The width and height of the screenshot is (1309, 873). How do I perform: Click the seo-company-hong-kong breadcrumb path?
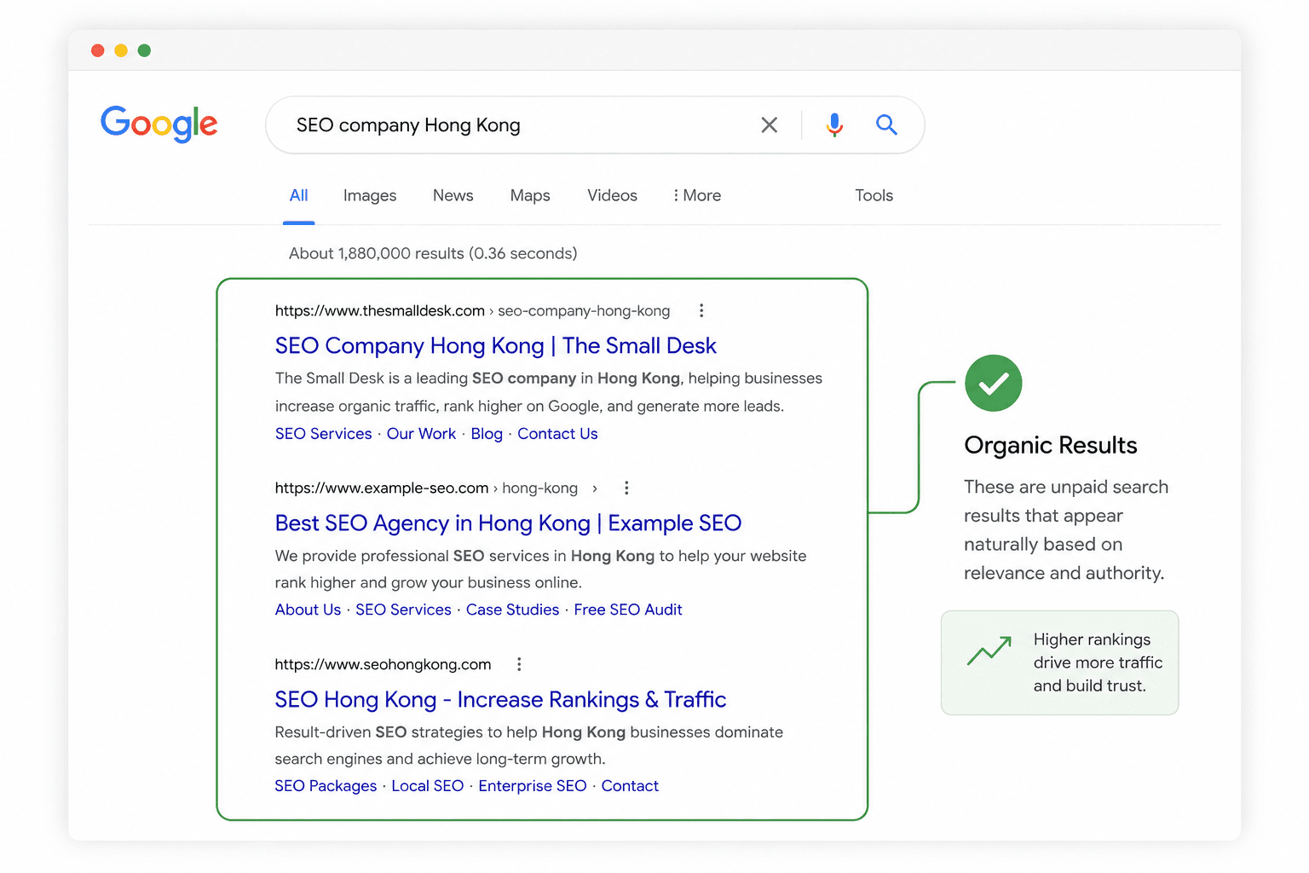(584, 311)
